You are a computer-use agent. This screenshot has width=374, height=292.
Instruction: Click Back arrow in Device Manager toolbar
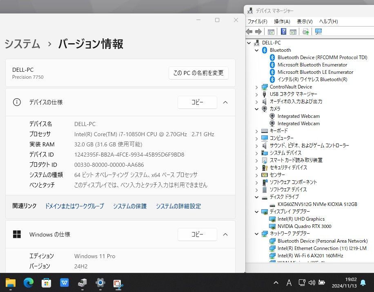point(249,31)
